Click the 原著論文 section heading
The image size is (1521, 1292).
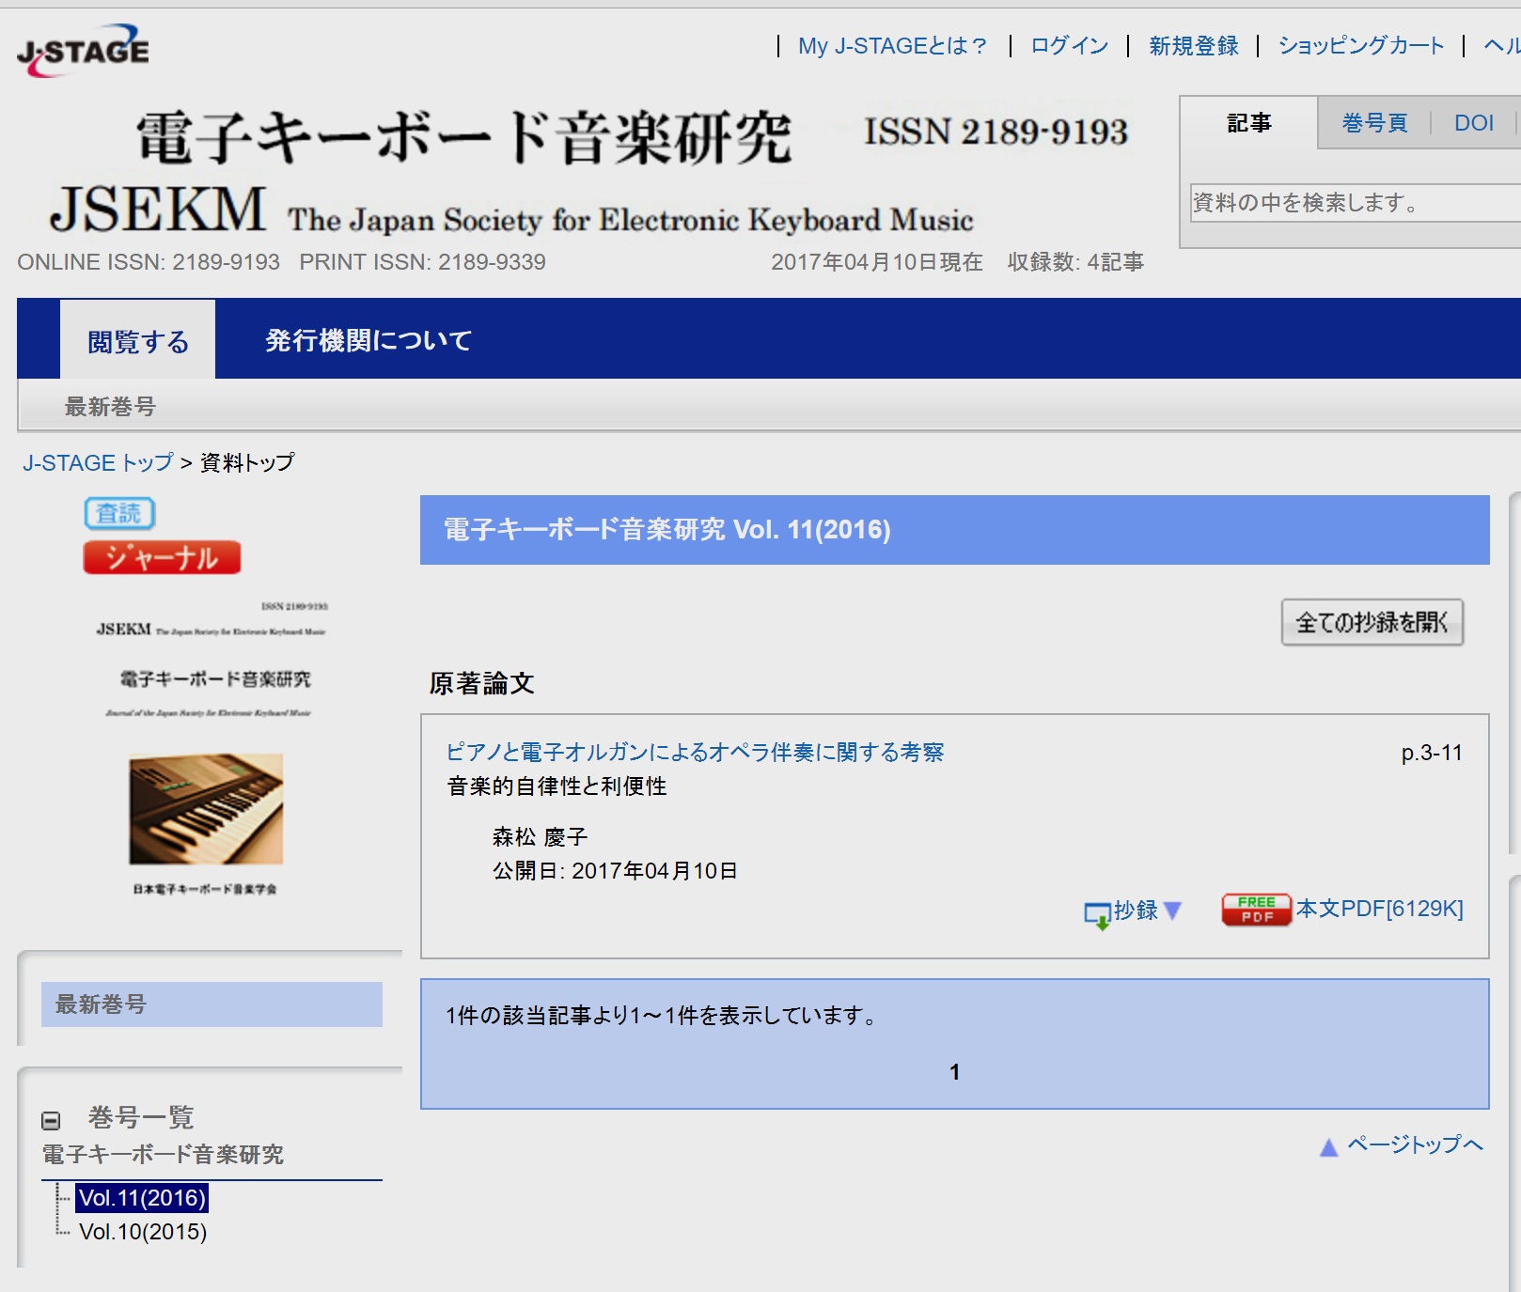coord(482,683)
